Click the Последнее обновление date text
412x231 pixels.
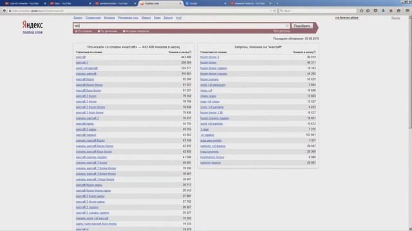[x=296, y=38]
